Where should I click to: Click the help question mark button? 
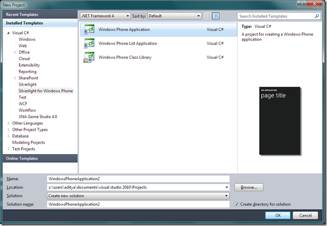click(x=302, y=4)
